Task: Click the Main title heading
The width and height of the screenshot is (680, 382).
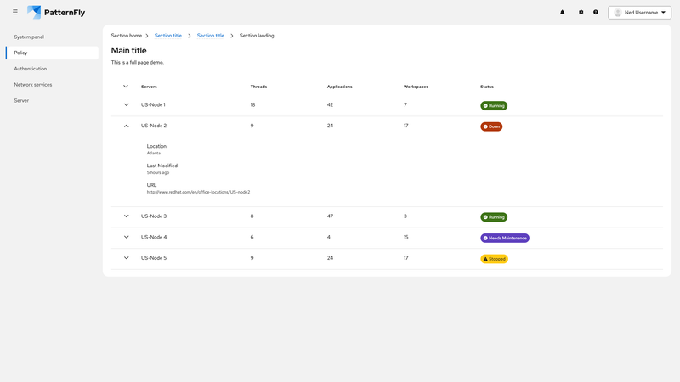Action: point(129,51)
